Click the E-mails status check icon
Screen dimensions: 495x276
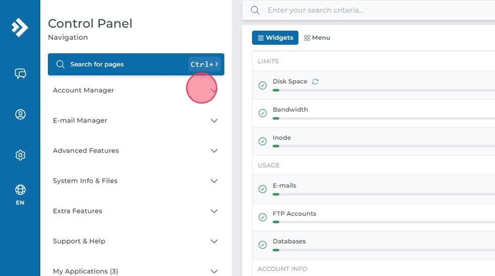(x=262, y=189)
